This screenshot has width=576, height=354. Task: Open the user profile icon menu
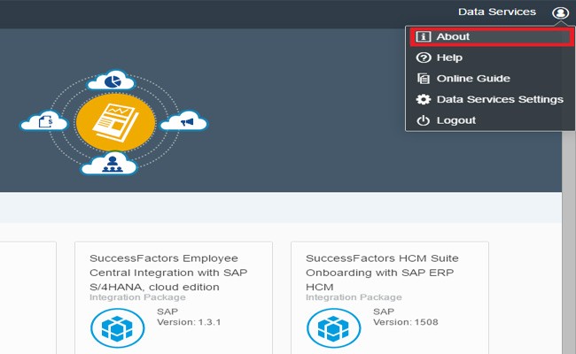[x=560, y=13]
